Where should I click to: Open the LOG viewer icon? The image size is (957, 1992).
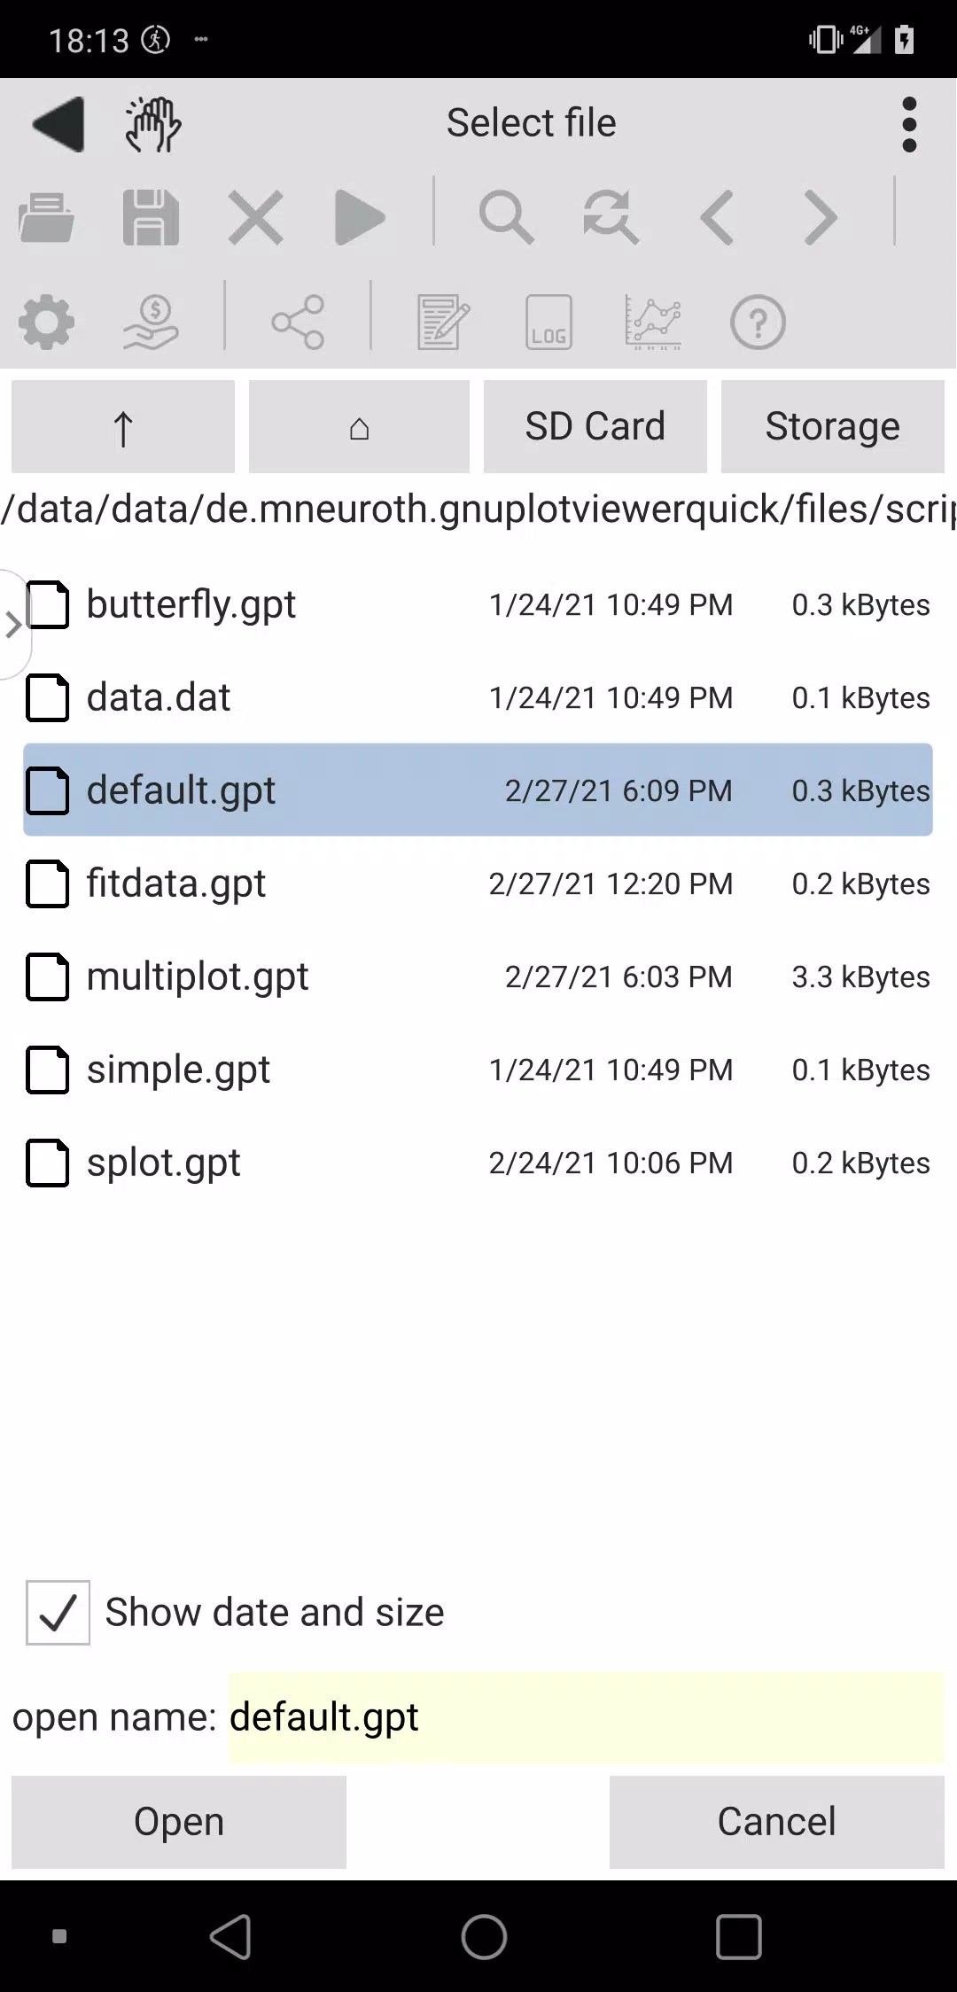click(x=549, y=323)
